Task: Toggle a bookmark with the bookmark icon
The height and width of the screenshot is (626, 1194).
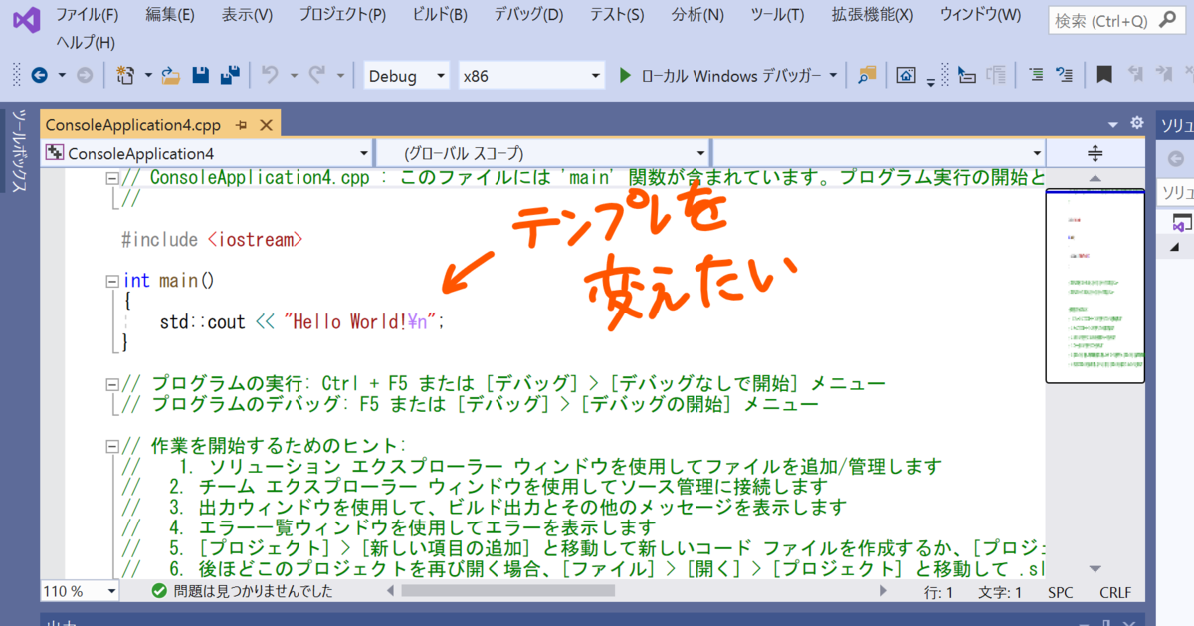Action: [1103, 74]
